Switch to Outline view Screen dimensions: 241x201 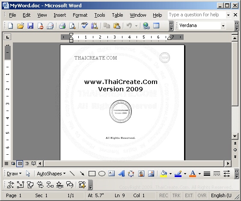[27, 163]
